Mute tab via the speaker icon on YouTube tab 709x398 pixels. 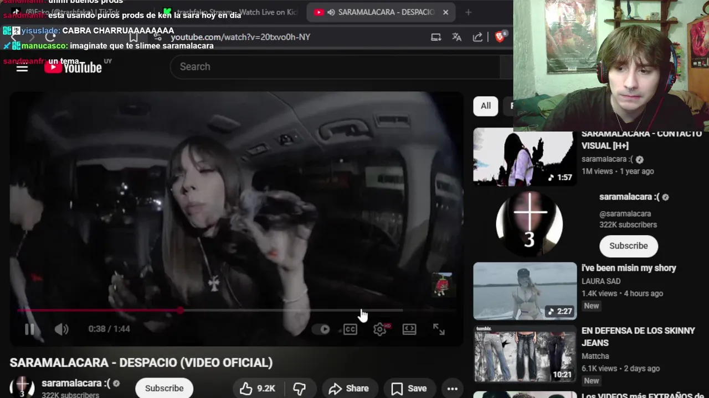[x=331, y=12]
